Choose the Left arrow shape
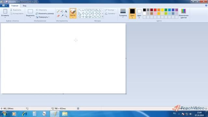The image size is (208, 117). (96, 13)
